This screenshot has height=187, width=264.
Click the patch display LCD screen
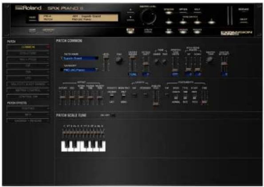pyautogui.click(x=78, y=18)
